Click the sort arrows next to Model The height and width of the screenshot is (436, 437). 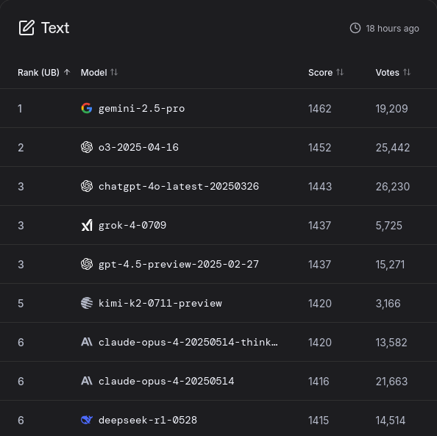[114, 72]
